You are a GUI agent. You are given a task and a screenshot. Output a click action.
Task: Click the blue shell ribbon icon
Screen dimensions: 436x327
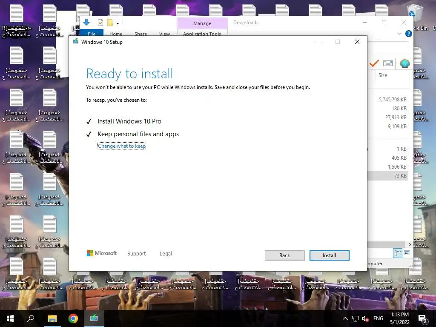point(405,63)
